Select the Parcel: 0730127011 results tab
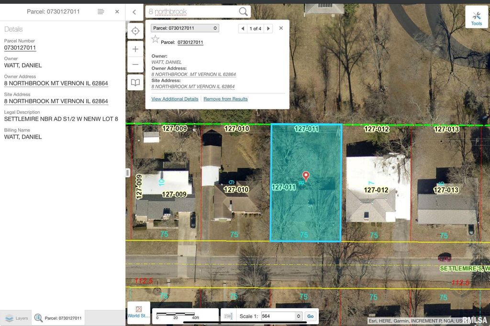 pos(58,318)
